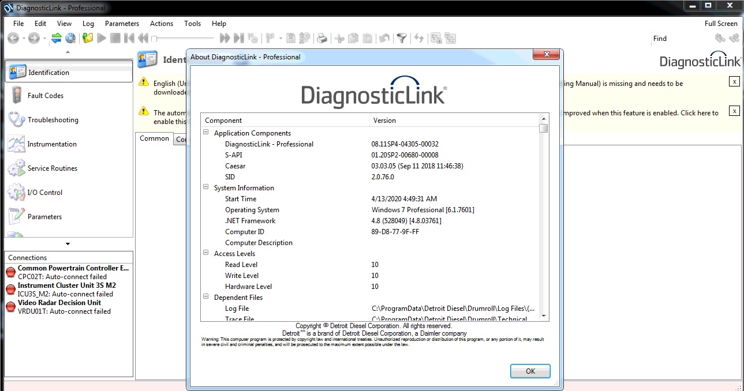
Task: Open the Parameters menu
Action: pos(122,24)
